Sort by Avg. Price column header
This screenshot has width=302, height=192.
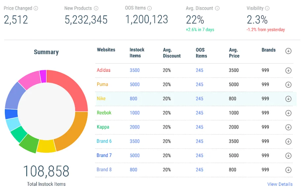[234, 53]
